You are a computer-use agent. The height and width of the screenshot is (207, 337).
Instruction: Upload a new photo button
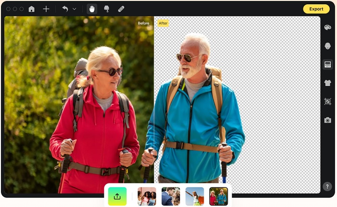(117, 196)
